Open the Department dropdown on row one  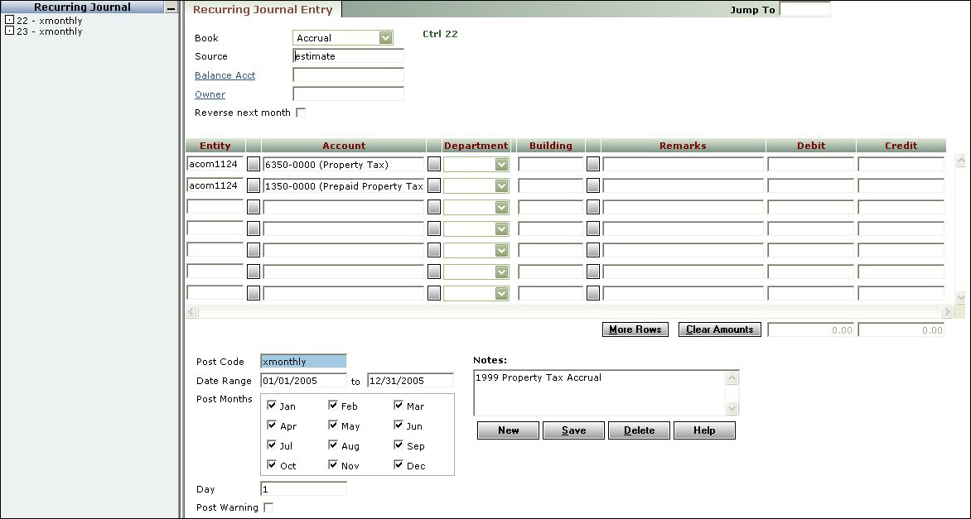point(500,164)
